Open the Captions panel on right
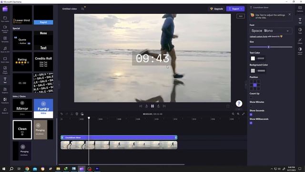Viewport: 305px width, 172px height. coord(300,9)
